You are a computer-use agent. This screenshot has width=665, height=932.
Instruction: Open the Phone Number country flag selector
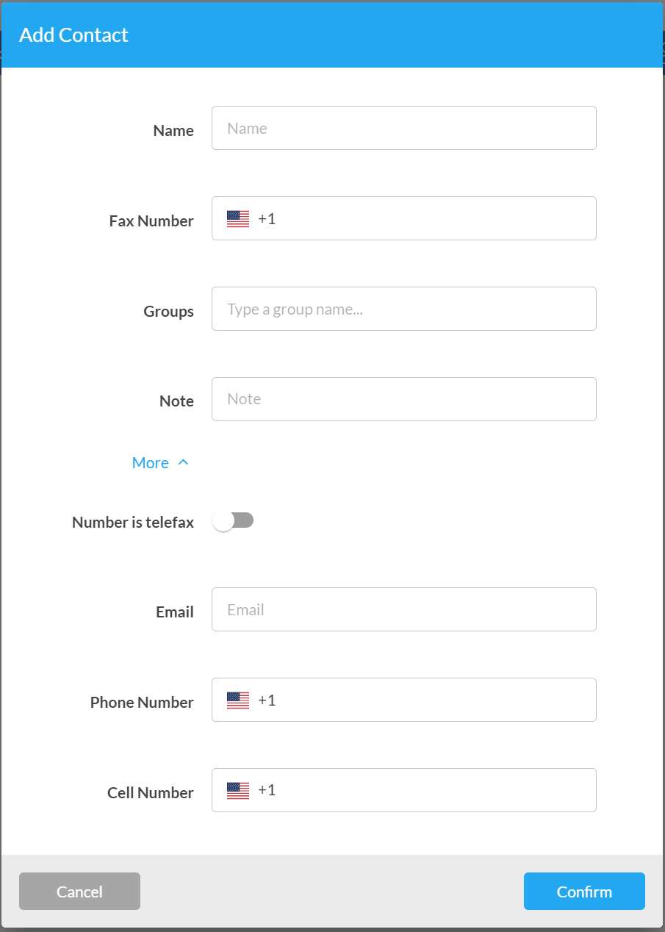click(238, 700)
